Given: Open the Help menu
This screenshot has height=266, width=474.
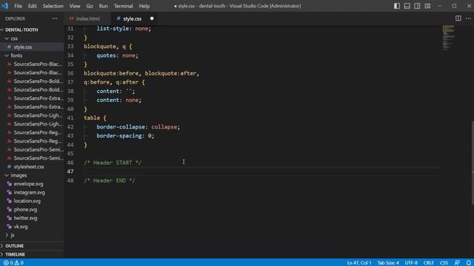Looking at the screenshot, I should point(144,6).
